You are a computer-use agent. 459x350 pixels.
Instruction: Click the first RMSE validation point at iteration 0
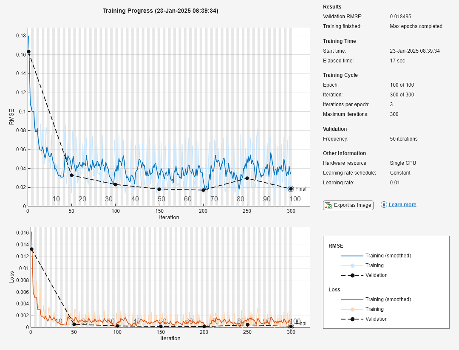tap(28, 52)
